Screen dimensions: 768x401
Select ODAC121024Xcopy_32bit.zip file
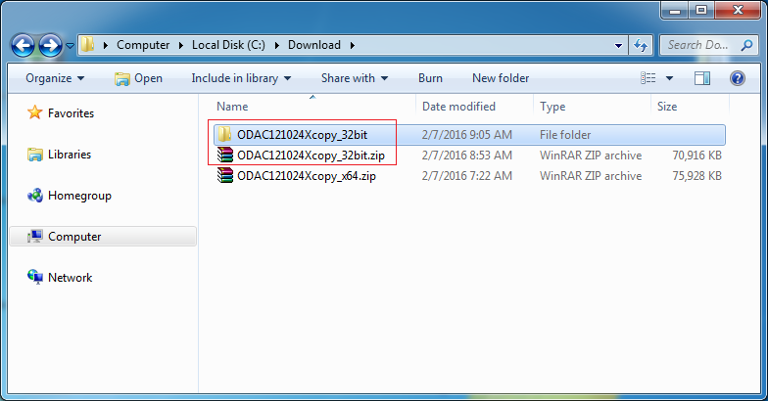311,156
